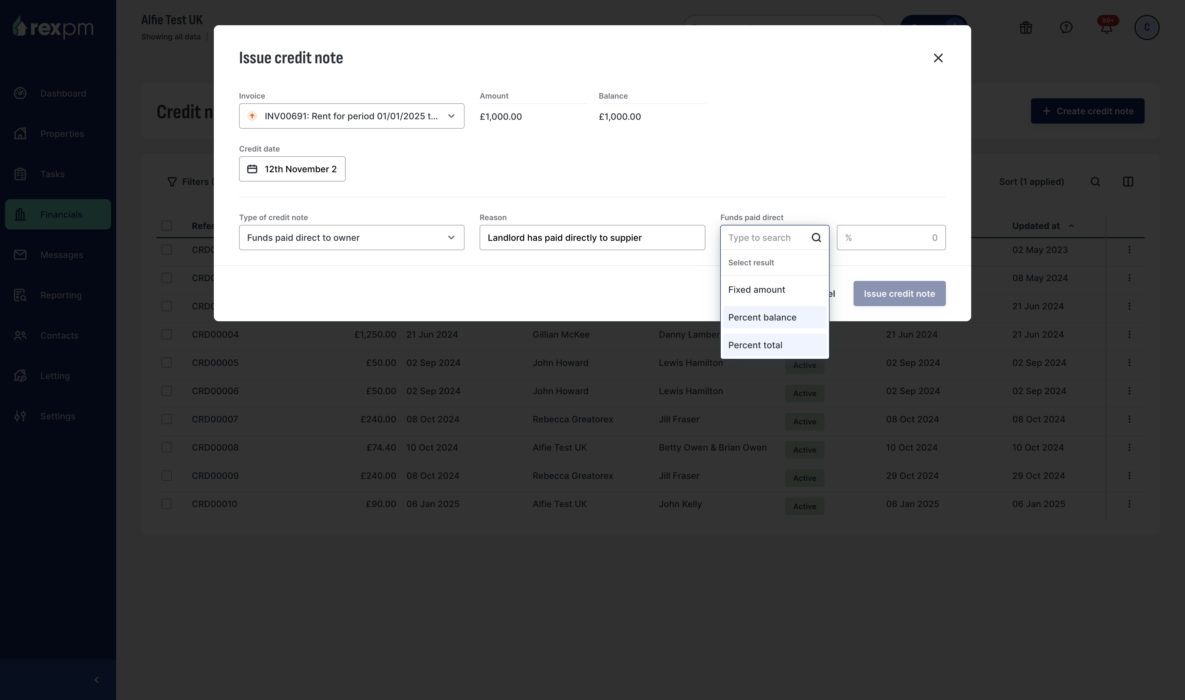Expand the Type of credit note dropdown
Viewport: 1185px width, 700px height.
(351, 238)
